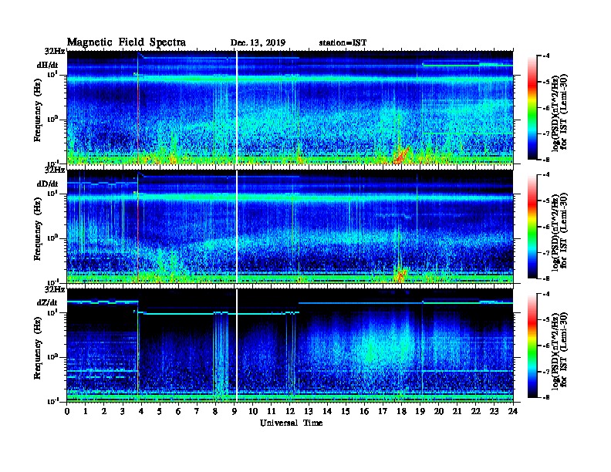
Task: Click the log(PSD) colorbar caption of dH/dt panel
Action: [559, 112]
